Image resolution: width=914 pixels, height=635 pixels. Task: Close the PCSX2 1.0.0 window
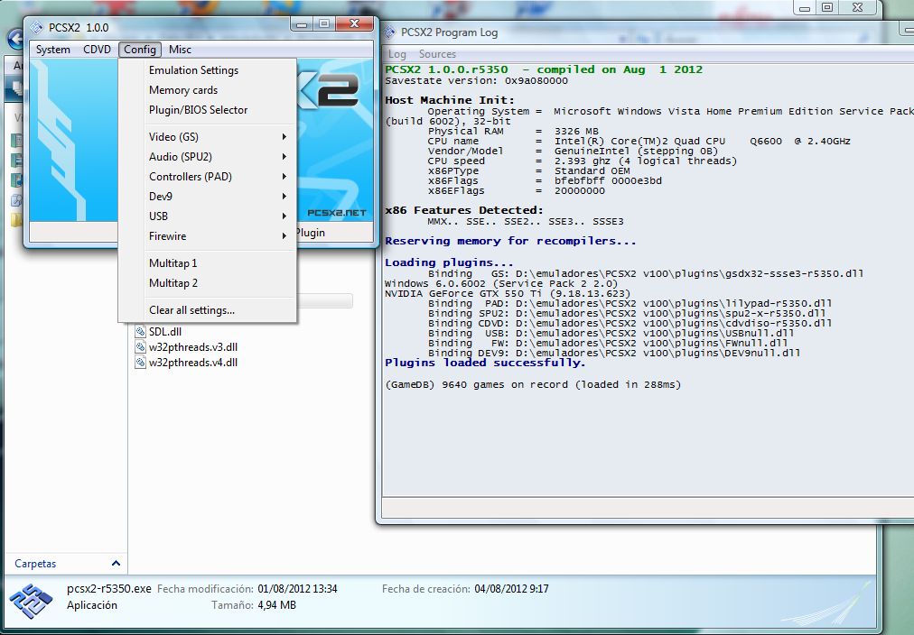354,23
